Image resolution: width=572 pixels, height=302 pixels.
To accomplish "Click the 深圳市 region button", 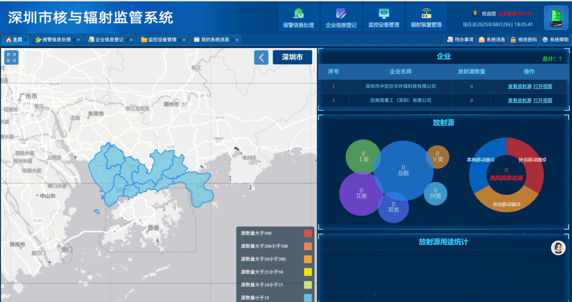I will (292, 57).
